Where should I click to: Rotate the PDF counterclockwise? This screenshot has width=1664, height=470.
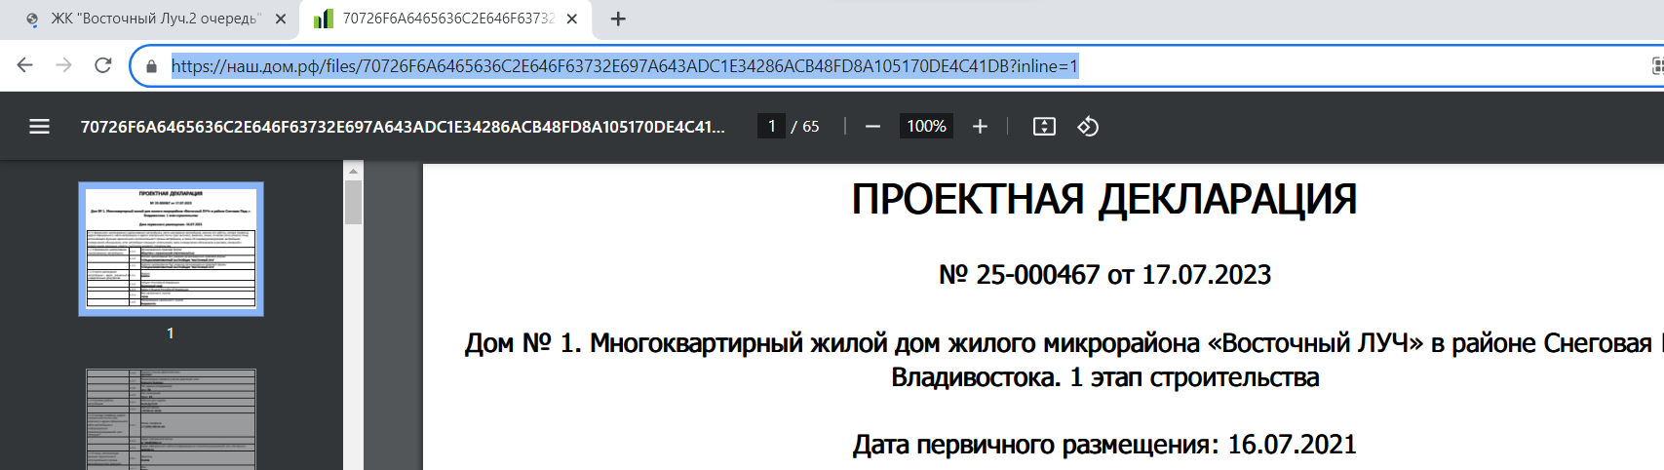1088,127
